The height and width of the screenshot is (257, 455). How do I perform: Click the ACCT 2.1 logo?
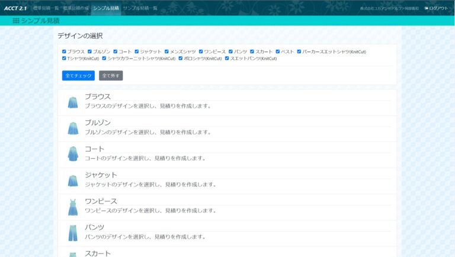tap(15, 8)
